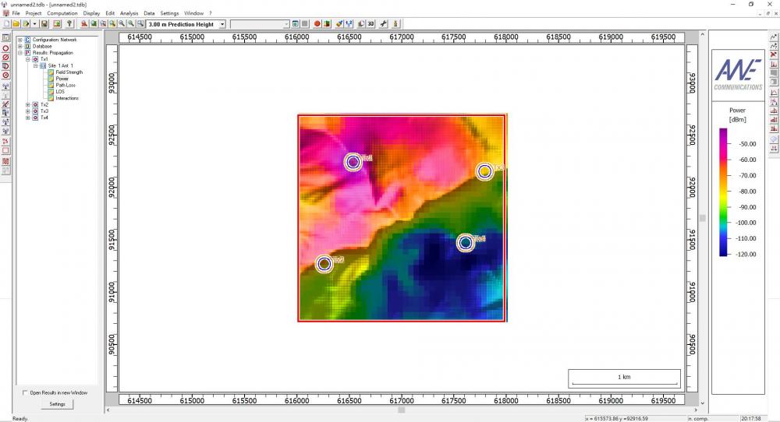
Task: Open the Computation menu
Action: click(x=62, y=13)
